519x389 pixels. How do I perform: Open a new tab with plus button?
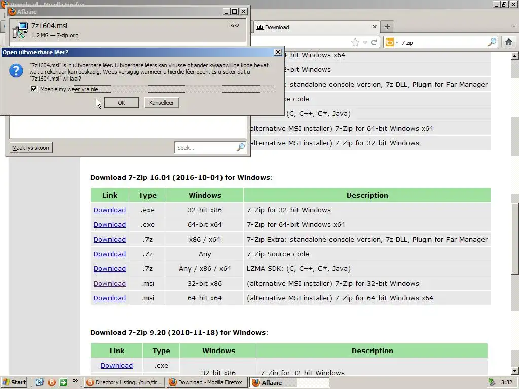tap(387, 27)
